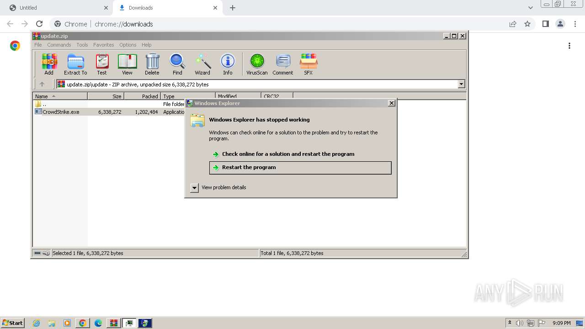
Task: Open downloads page three-dot menu
Action: pyautogui.click(x=569, y=46)
